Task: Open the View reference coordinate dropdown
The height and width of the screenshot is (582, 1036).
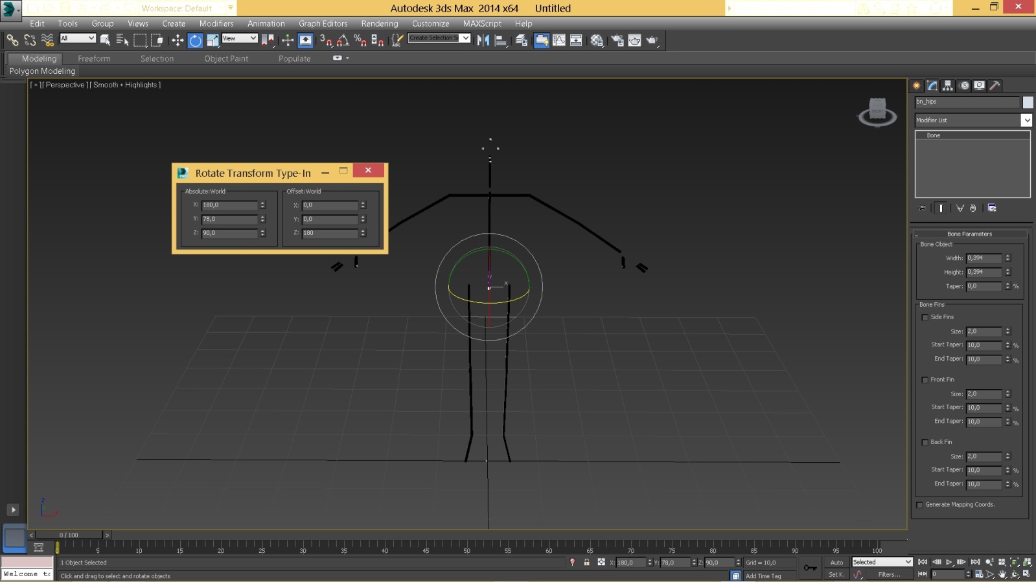Action: pyautogui.click(x=240, y=39)
